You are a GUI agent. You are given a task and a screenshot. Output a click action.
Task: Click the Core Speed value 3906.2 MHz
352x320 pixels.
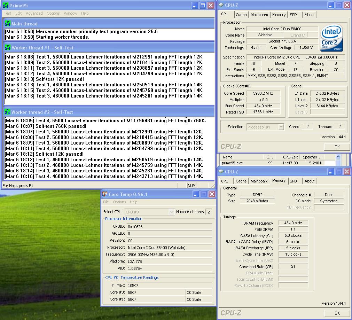click(263, 93)
